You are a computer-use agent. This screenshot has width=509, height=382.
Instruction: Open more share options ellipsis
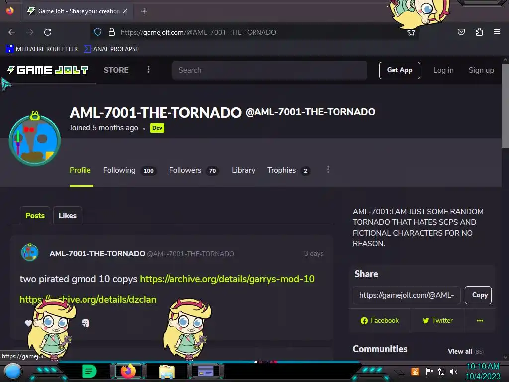pos(480,321)
